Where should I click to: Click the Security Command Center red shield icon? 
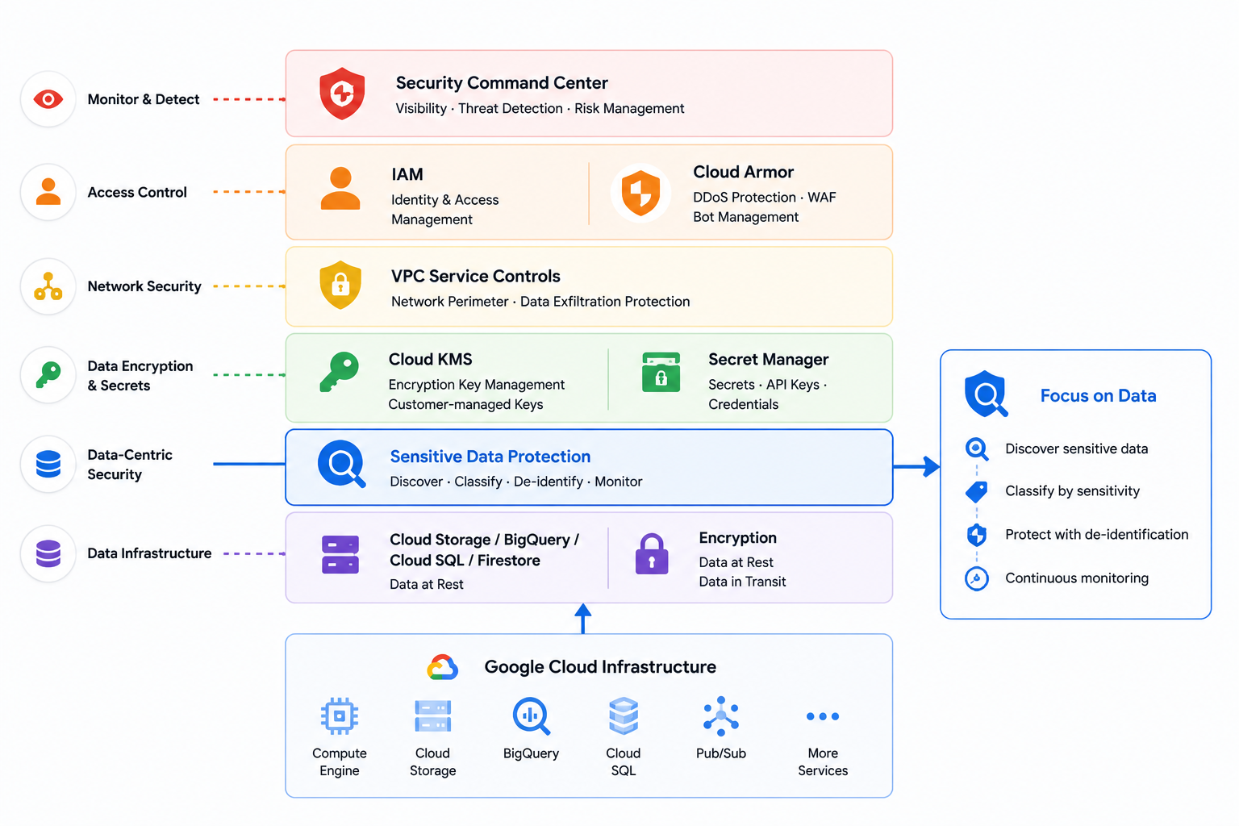pyautogui.click(x=342, y=94)
